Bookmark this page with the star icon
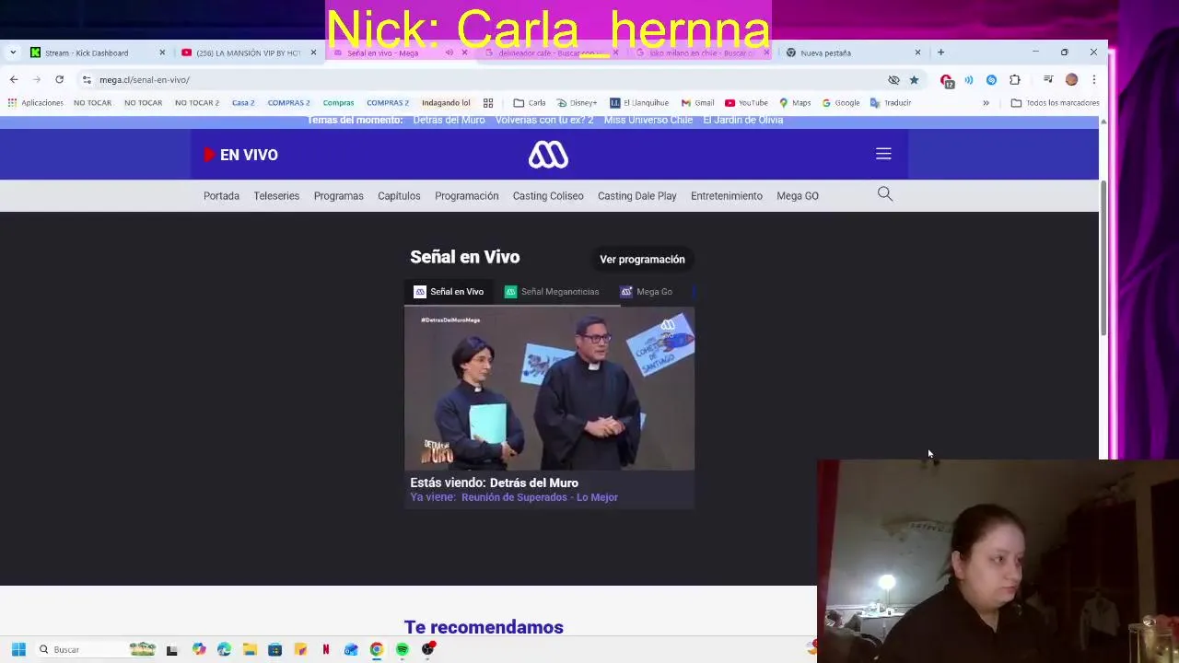 click(x=914, y=79)
